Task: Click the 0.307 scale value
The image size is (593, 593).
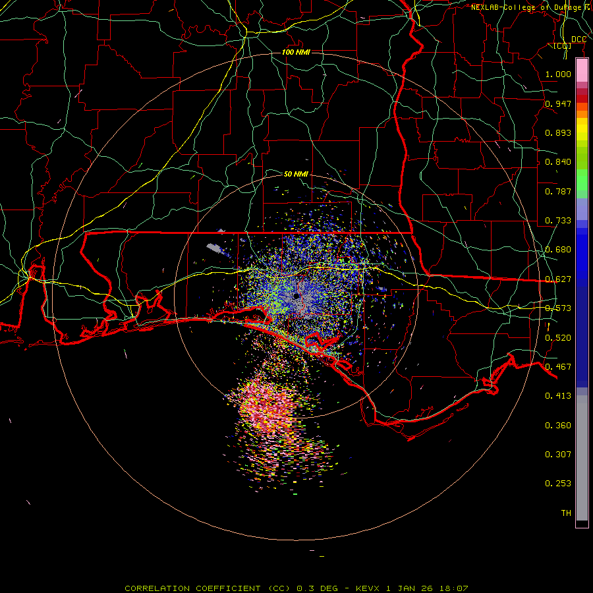Action: [558, 454]
